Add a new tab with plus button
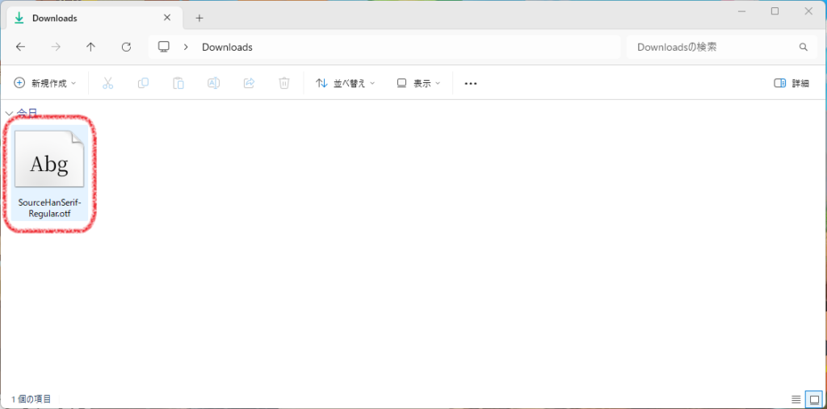Image resolution: width=827 pixels, height=409 pixels. coord(199,18)
